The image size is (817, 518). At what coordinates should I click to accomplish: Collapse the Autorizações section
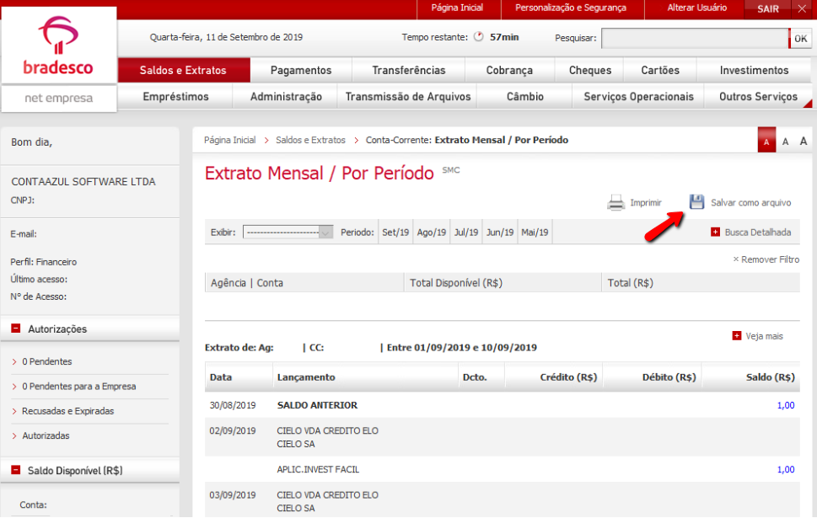tap(16, 329)
